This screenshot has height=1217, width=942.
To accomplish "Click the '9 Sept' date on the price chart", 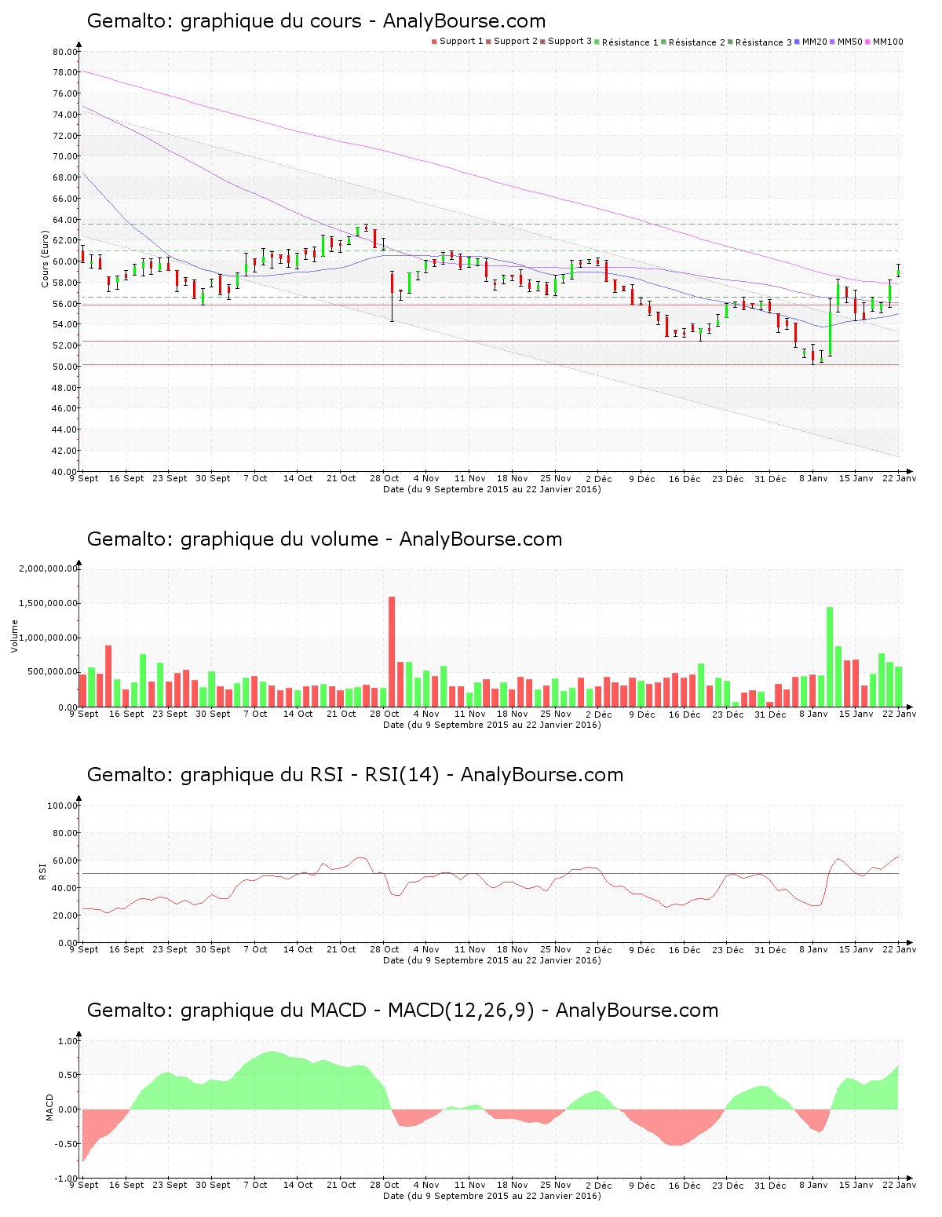I will [x=84, y=478].
